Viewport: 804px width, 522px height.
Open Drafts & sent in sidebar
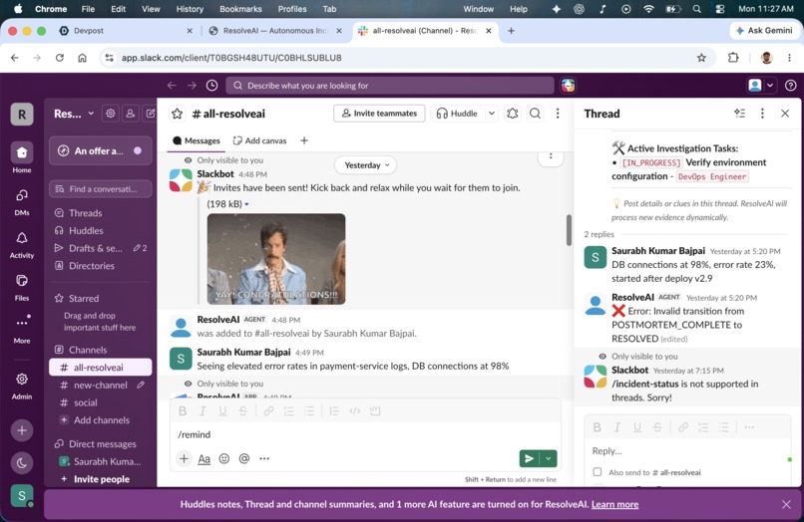point(96,248)
